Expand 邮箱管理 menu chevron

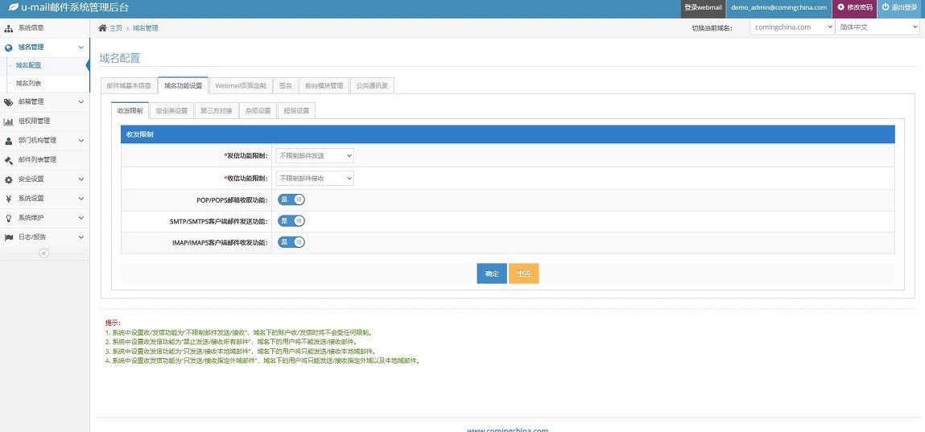coord(81,102)
